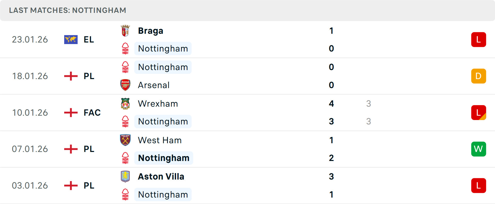Click the green W badge for the West Ham match
495x204 pixels.
tap(478, 149)
